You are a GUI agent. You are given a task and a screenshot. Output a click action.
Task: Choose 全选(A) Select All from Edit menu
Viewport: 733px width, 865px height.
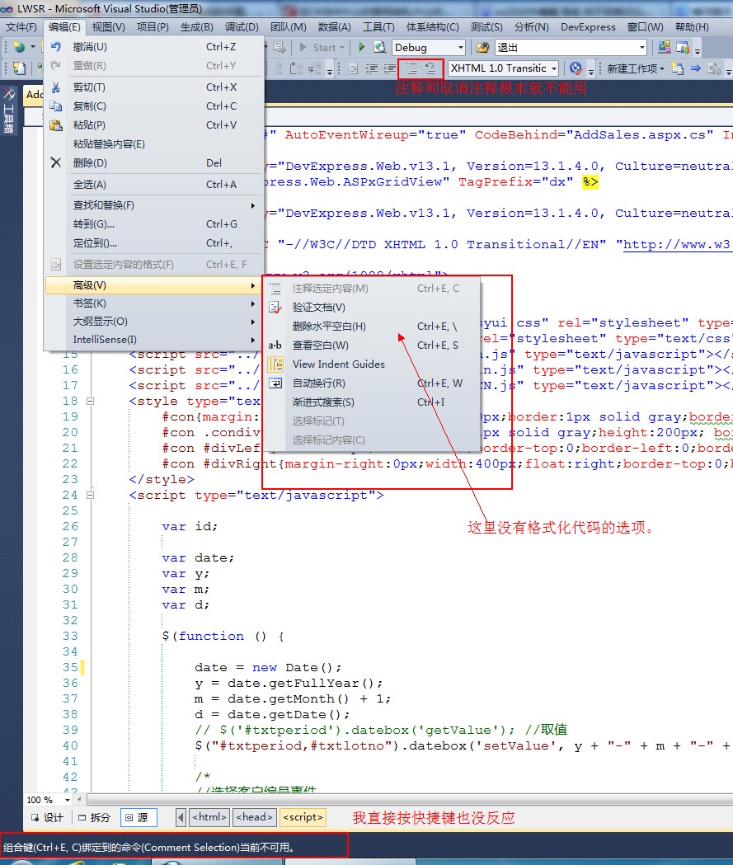pos(89,185)
